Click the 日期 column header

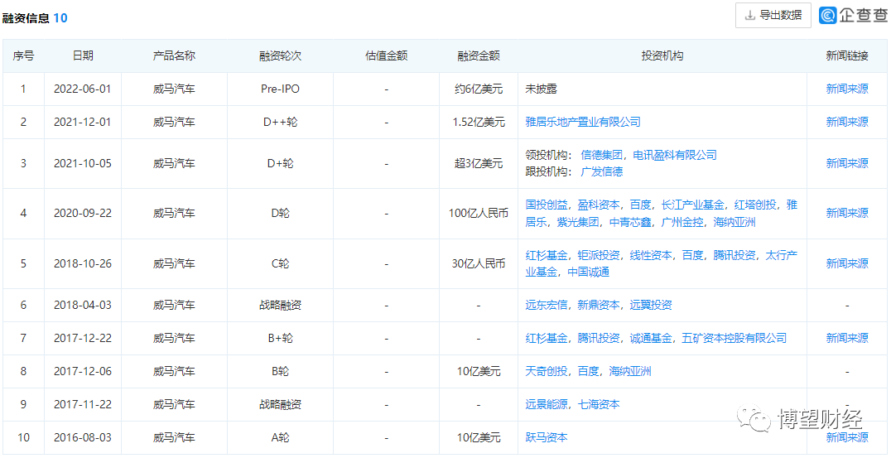click(x=83, y=55)
